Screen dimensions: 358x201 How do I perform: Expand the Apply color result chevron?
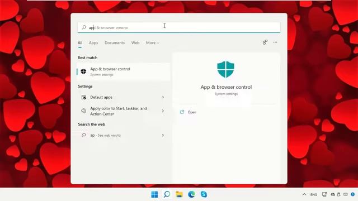pyautogui.click(x=163, y=111)
